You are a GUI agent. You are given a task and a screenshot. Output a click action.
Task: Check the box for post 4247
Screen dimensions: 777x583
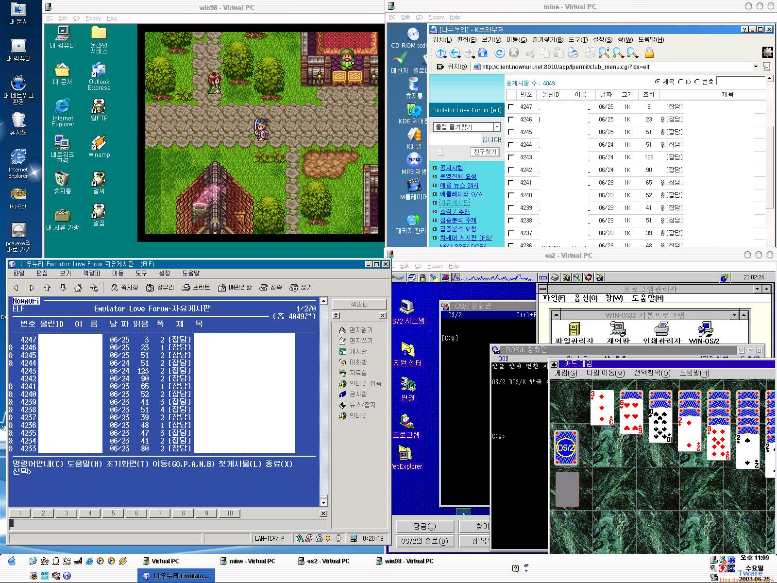click(x=510, y=107)
